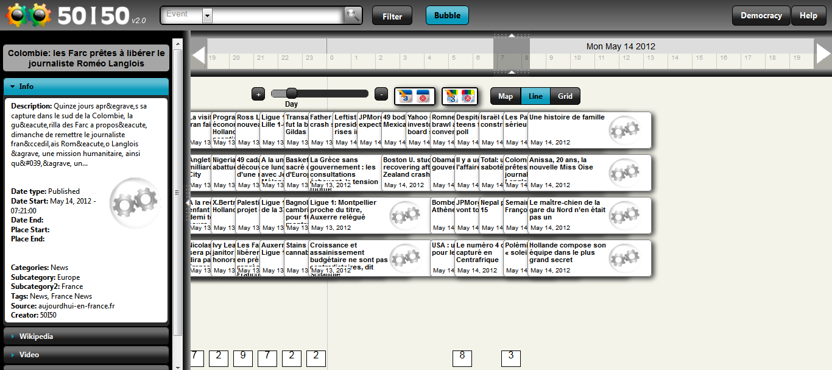
Task: Click the magnifier search icon
Action: pyautogui.click(x=353, y=15)
